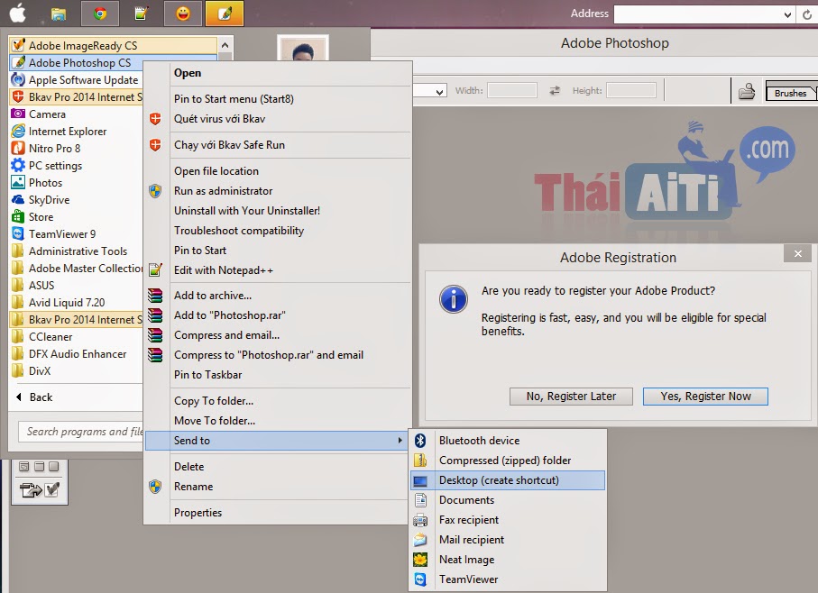The width and height of the screenshot is (818, 593).
Task: Choose Rename in the context menu
Action: click(277, 486)
